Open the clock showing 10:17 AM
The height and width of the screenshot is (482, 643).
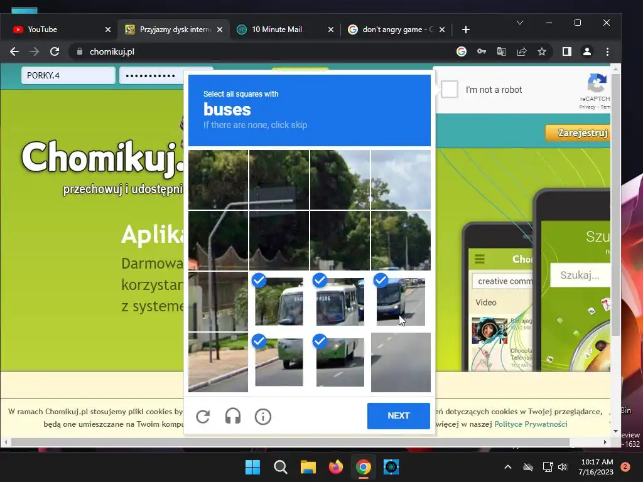[x=596, y=467]
